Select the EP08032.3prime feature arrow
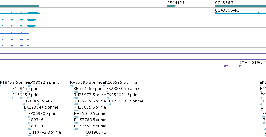The width and height of the screenshot is (266, 137). coord(30,86)
